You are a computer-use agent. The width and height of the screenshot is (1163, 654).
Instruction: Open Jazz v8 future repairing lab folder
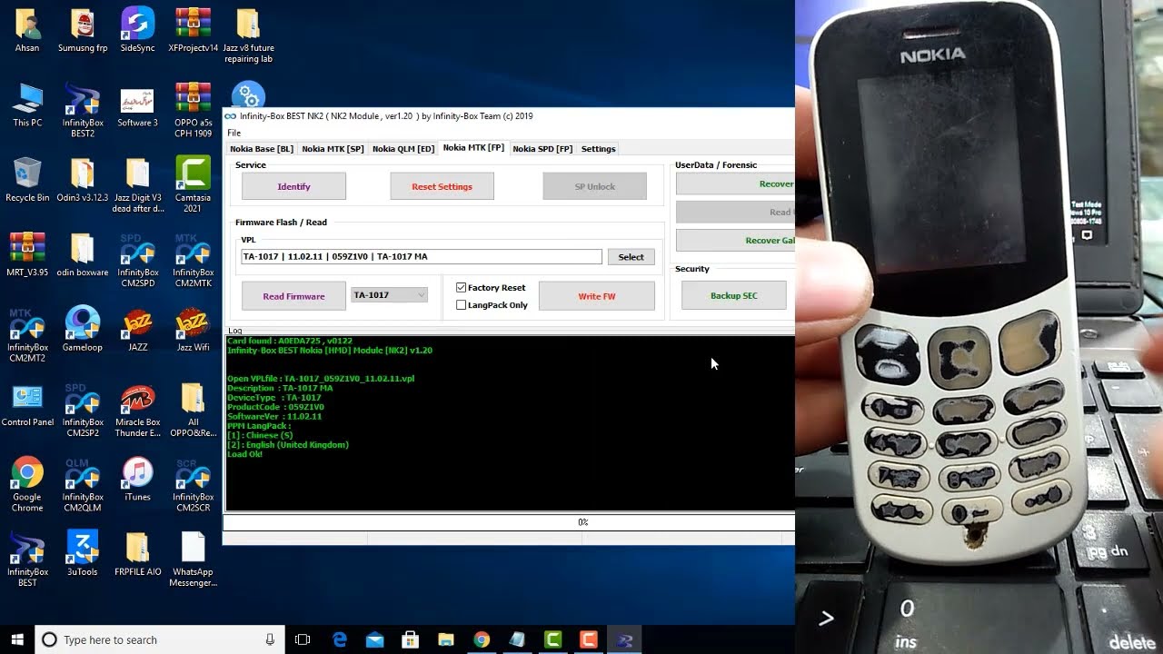[248, 35]
